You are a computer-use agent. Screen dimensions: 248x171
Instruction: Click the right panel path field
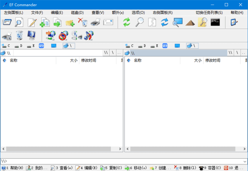coord(178,53)
